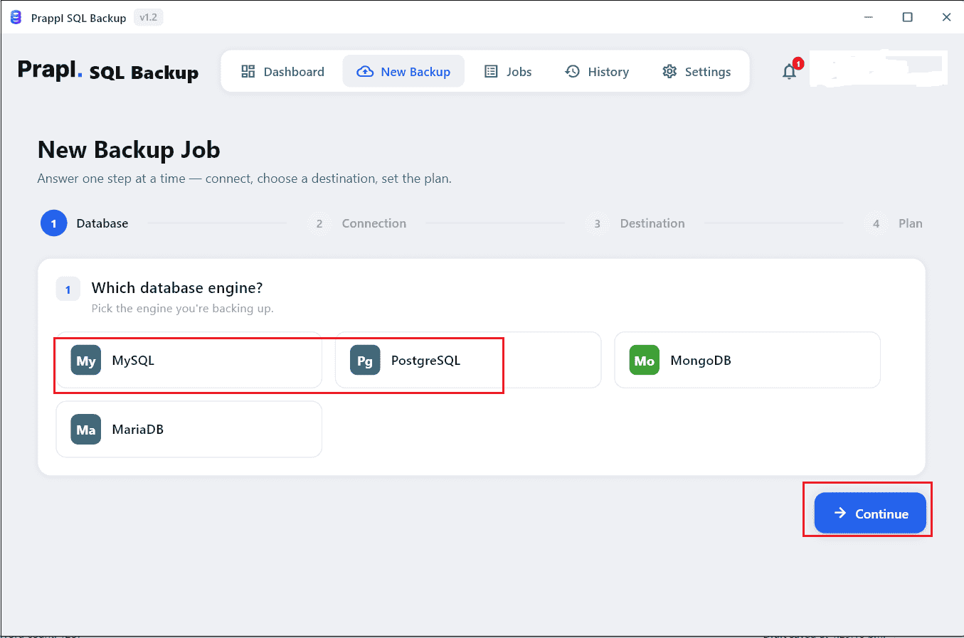964x638 pixels.
Task: Close the Prappl SQL Backup window
Action: tap(946, 17)
